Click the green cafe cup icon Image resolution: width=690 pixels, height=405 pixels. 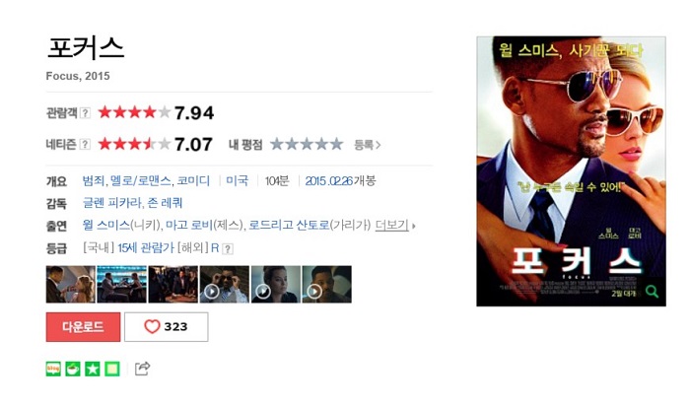[73, 369]
